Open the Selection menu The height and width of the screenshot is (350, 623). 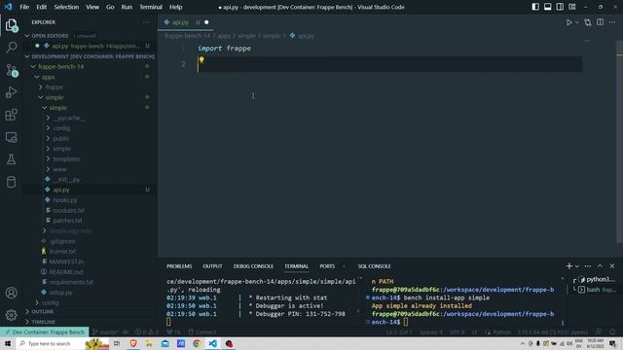pos(66,7)
